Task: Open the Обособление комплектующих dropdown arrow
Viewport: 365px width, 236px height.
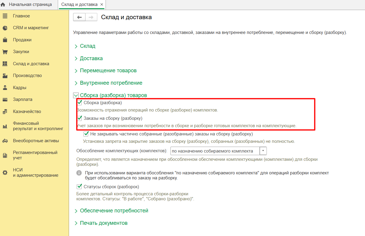Action: pyautogui.click(x=263, y=151)
